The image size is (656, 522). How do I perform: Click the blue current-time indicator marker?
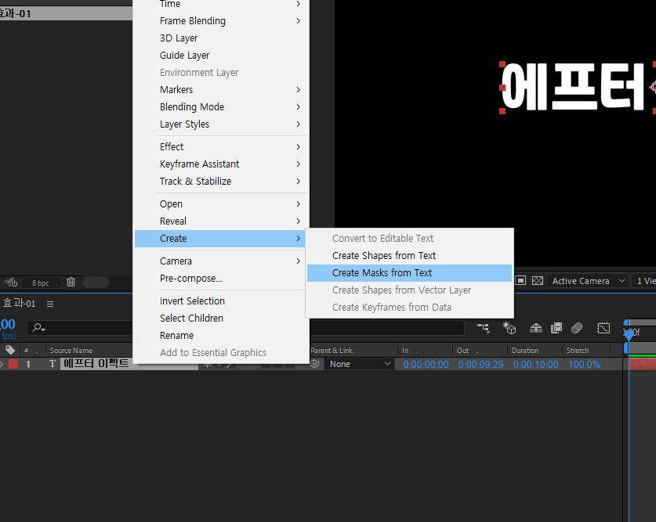629,334
